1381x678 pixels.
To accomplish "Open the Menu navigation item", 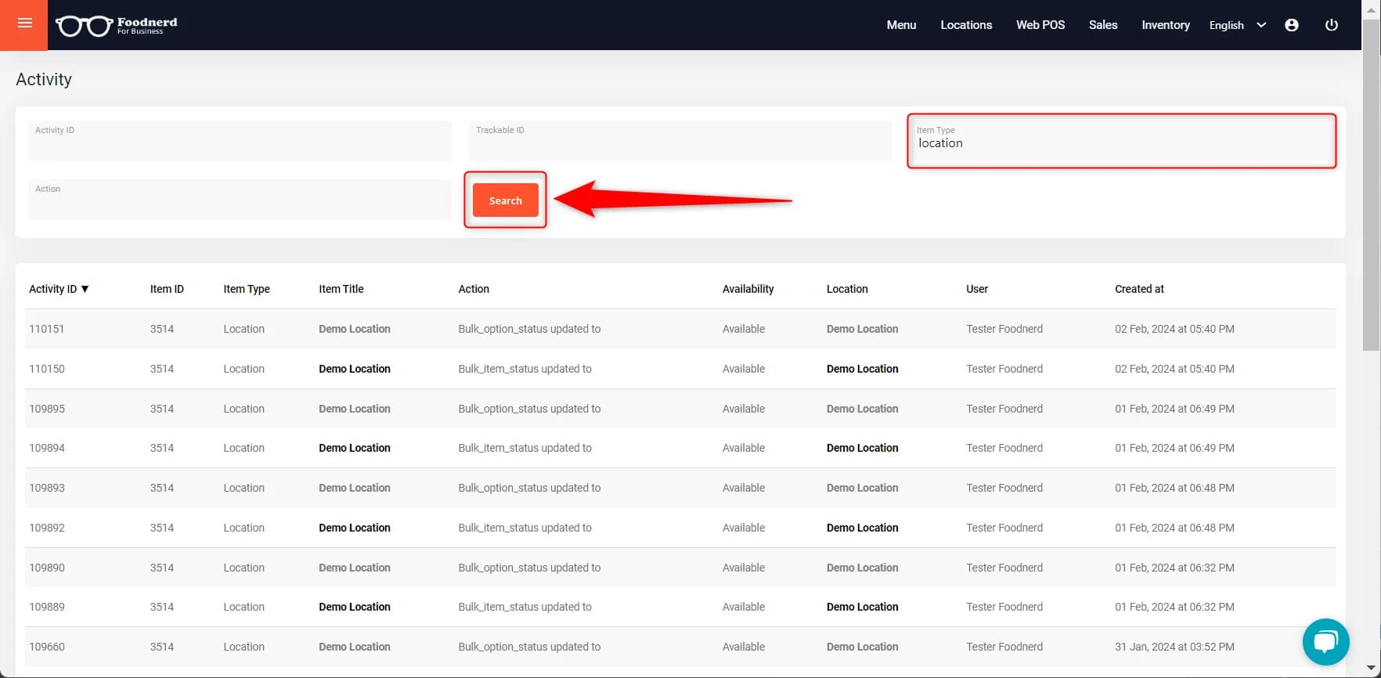I will (x=901, y=25).
